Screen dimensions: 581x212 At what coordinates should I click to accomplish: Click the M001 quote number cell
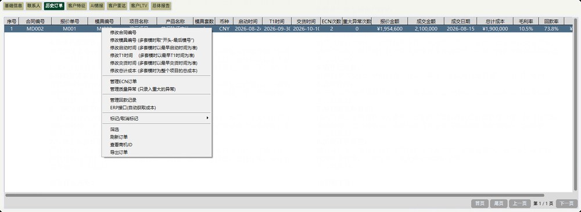coord(69,28)
